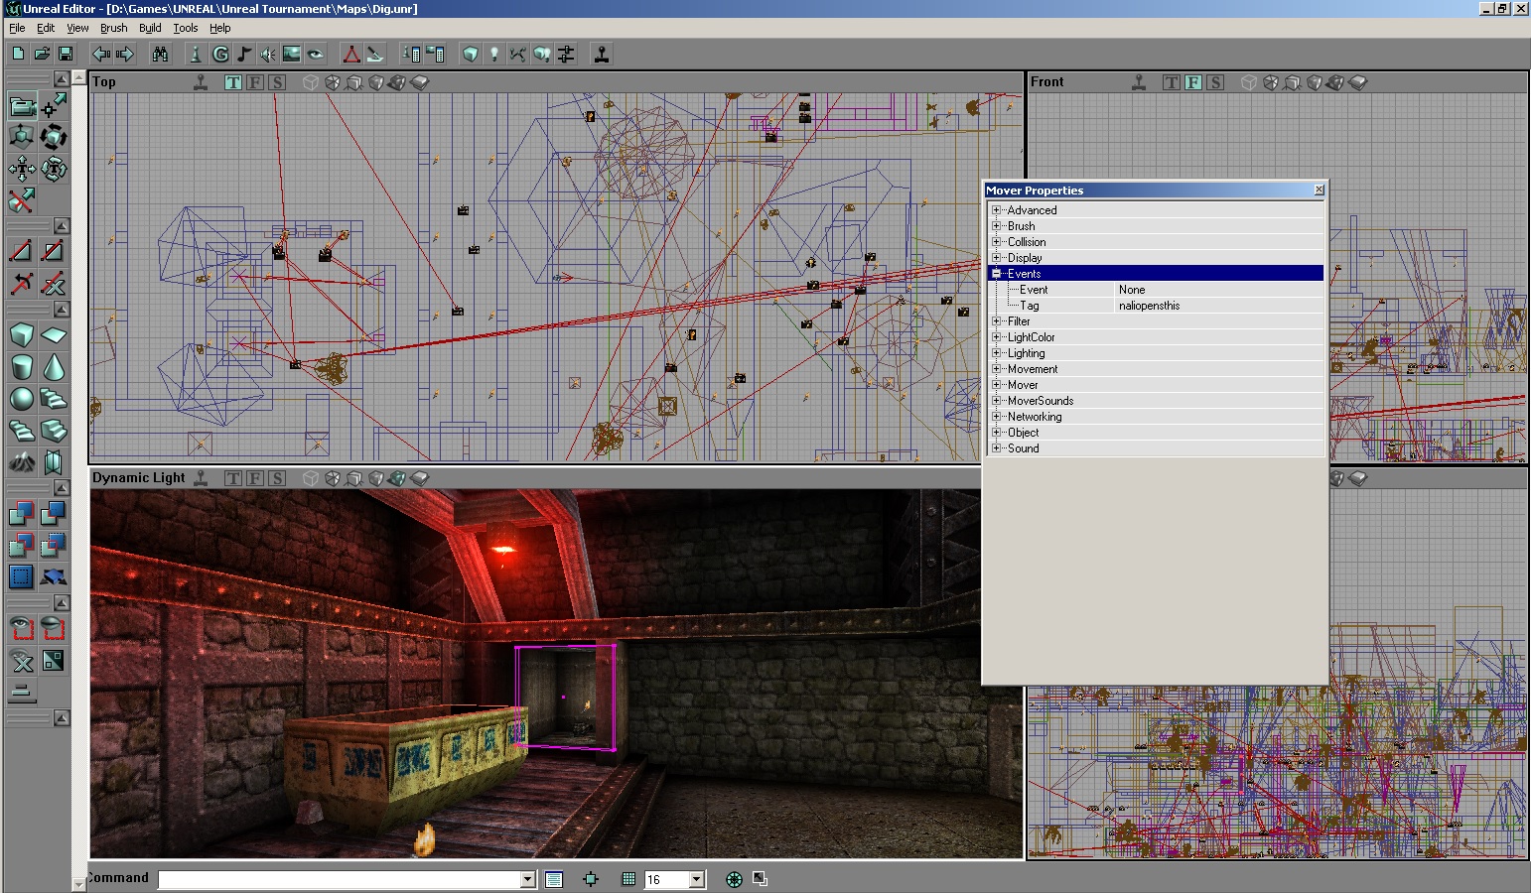Open the Brush menu

click(x=113, y=28)
